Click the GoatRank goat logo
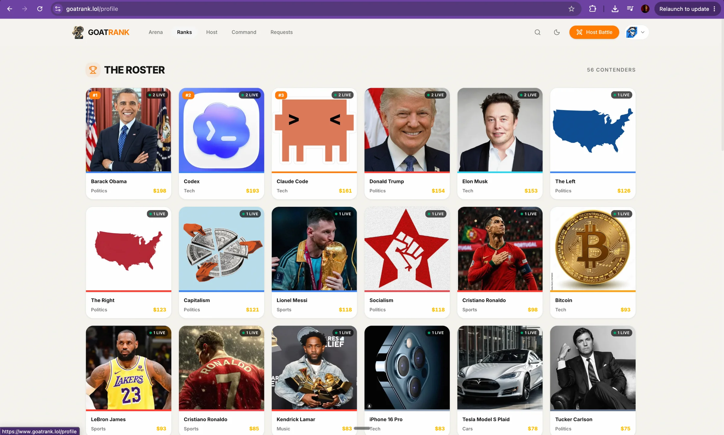 [78, 32]
